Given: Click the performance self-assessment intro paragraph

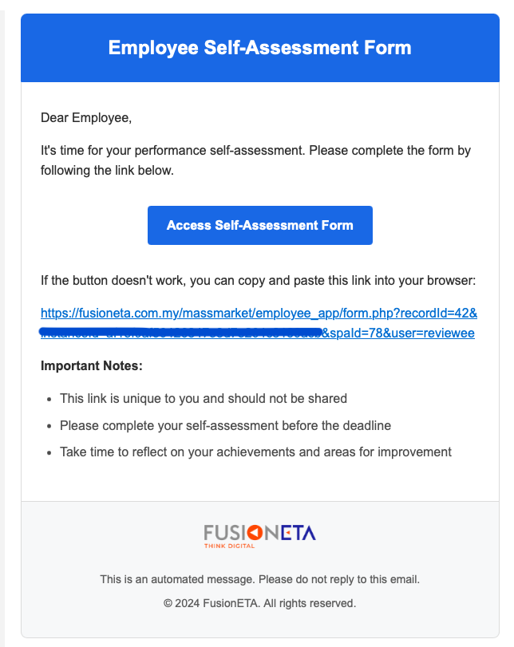Looking at the screenshot, I should [x=255, y=160].
